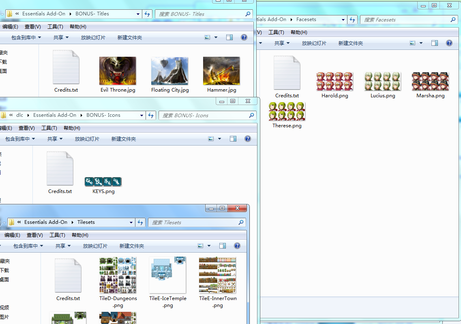The height and width of the screenshot is (324, 461).
Task: Open help in the BONUS- Titles window
Action: (244, 37)
